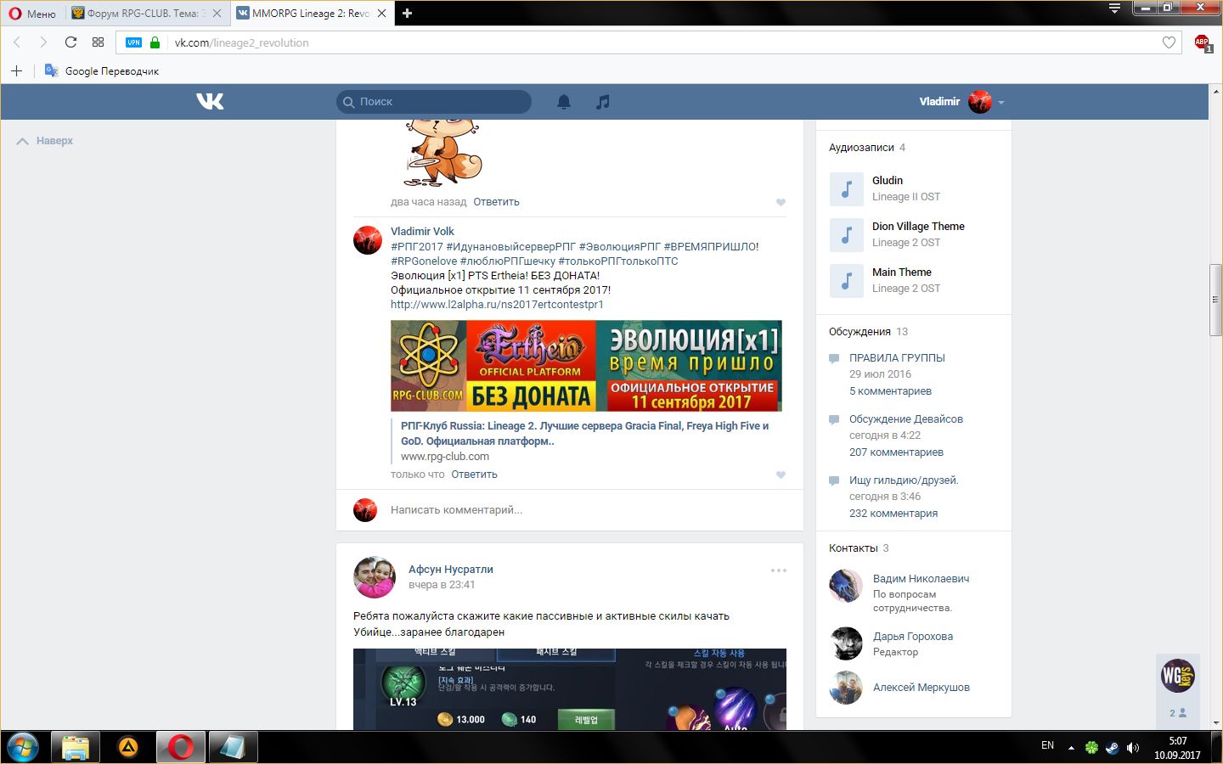Open Windows Explorer from the taskbar
Screen dimensions: 1223x764
click(x=76, y=747)
